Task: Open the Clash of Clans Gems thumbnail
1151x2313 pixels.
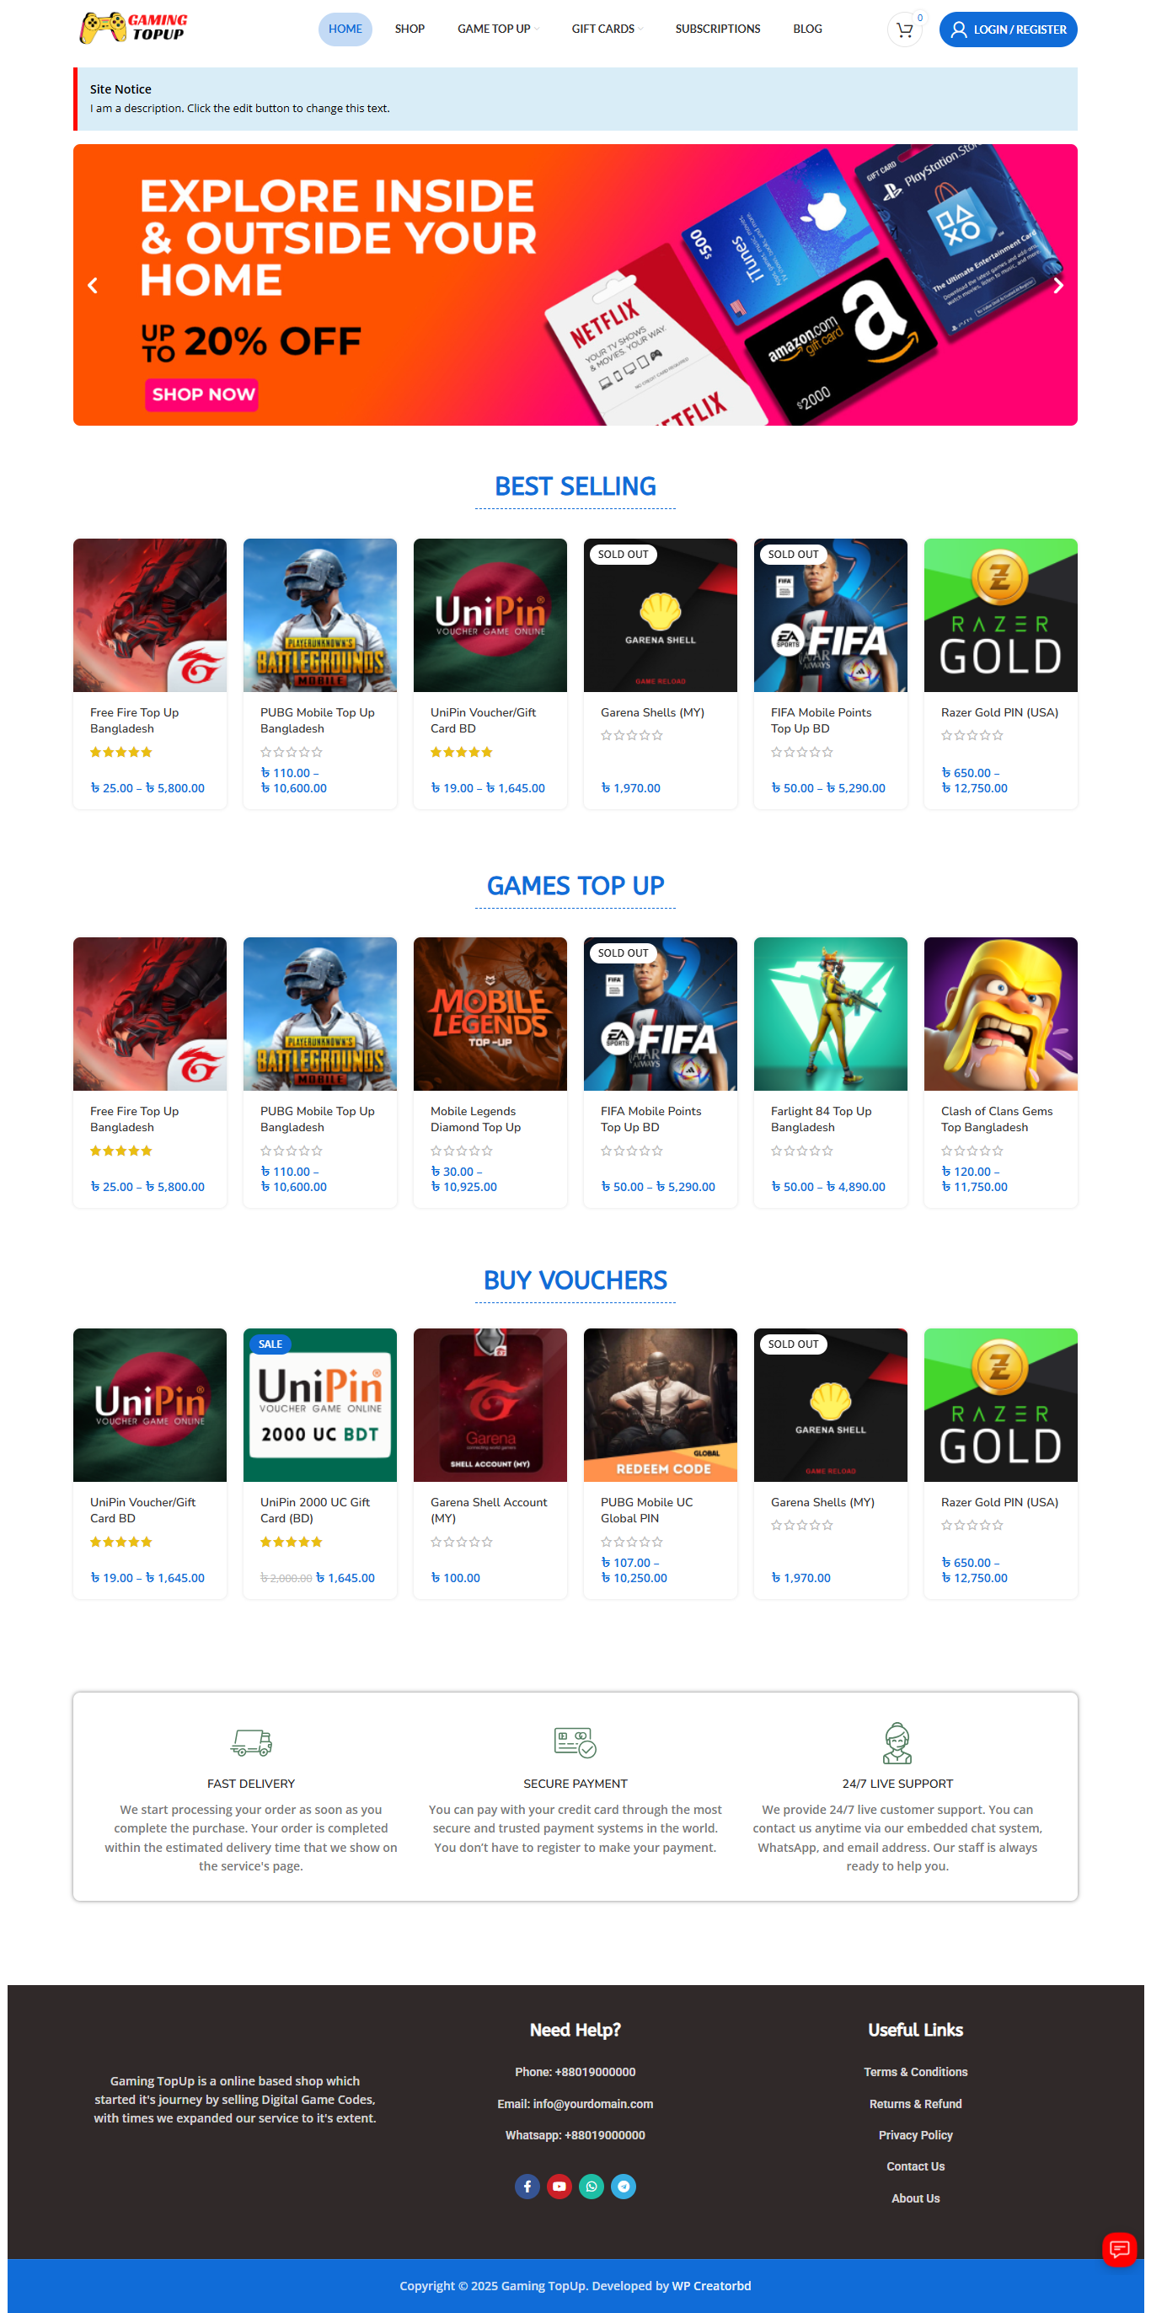Action: click(1000, 1014)
